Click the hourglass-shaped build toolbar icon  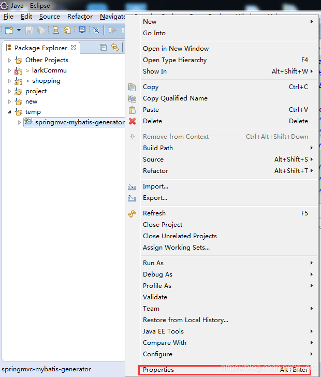(56, 30)
